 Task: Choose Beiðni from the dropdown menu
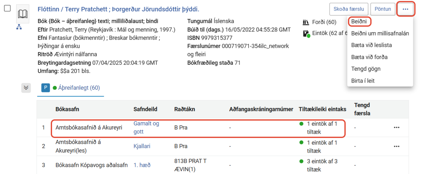359,22
